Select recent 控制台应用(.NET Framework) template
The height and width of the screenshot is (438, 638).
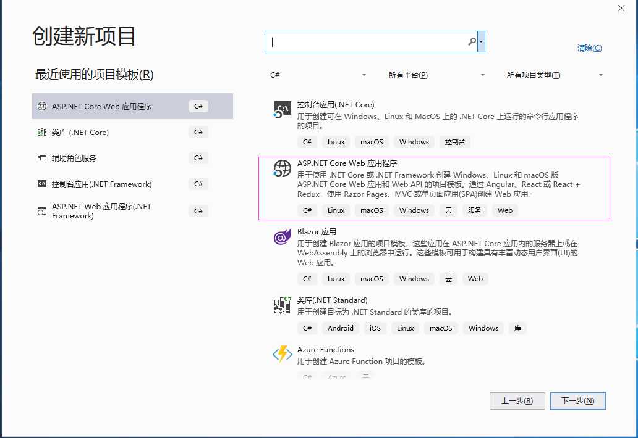[x=133, y=184]
